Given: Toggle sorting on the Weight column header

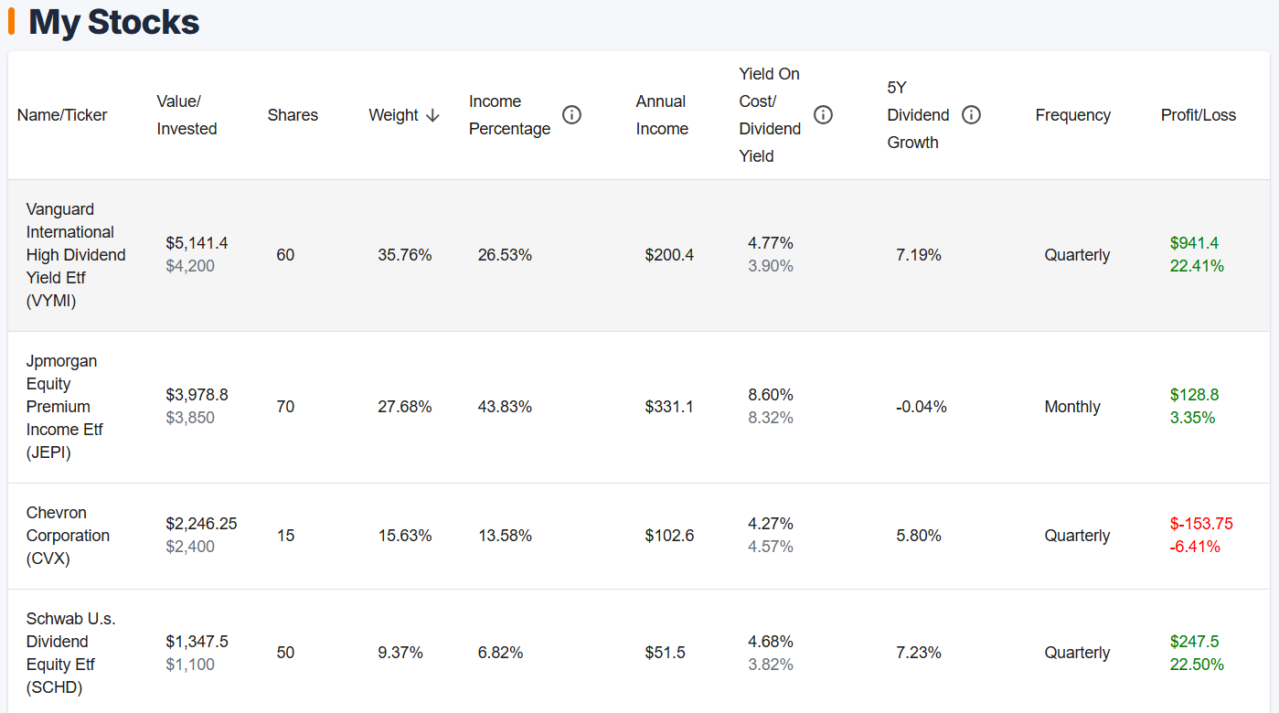Looking at the screenshot, I should [x=394, y=115].
